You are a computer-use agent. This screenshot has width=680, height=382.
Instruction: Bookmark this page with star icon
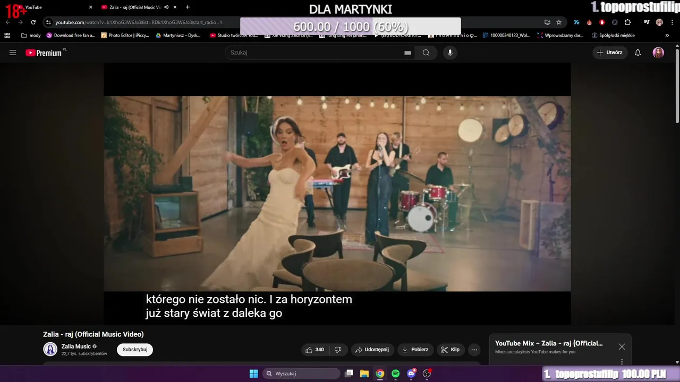559,22
